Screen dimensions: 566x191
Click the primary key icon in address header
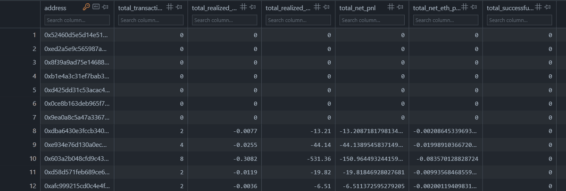(x=86, y=7)
